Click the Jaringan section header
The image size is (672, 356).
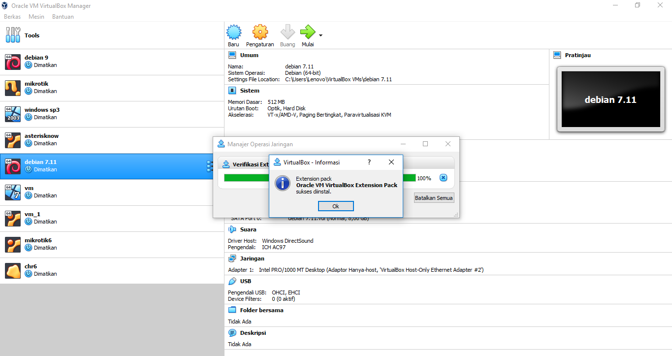point(252,259)
